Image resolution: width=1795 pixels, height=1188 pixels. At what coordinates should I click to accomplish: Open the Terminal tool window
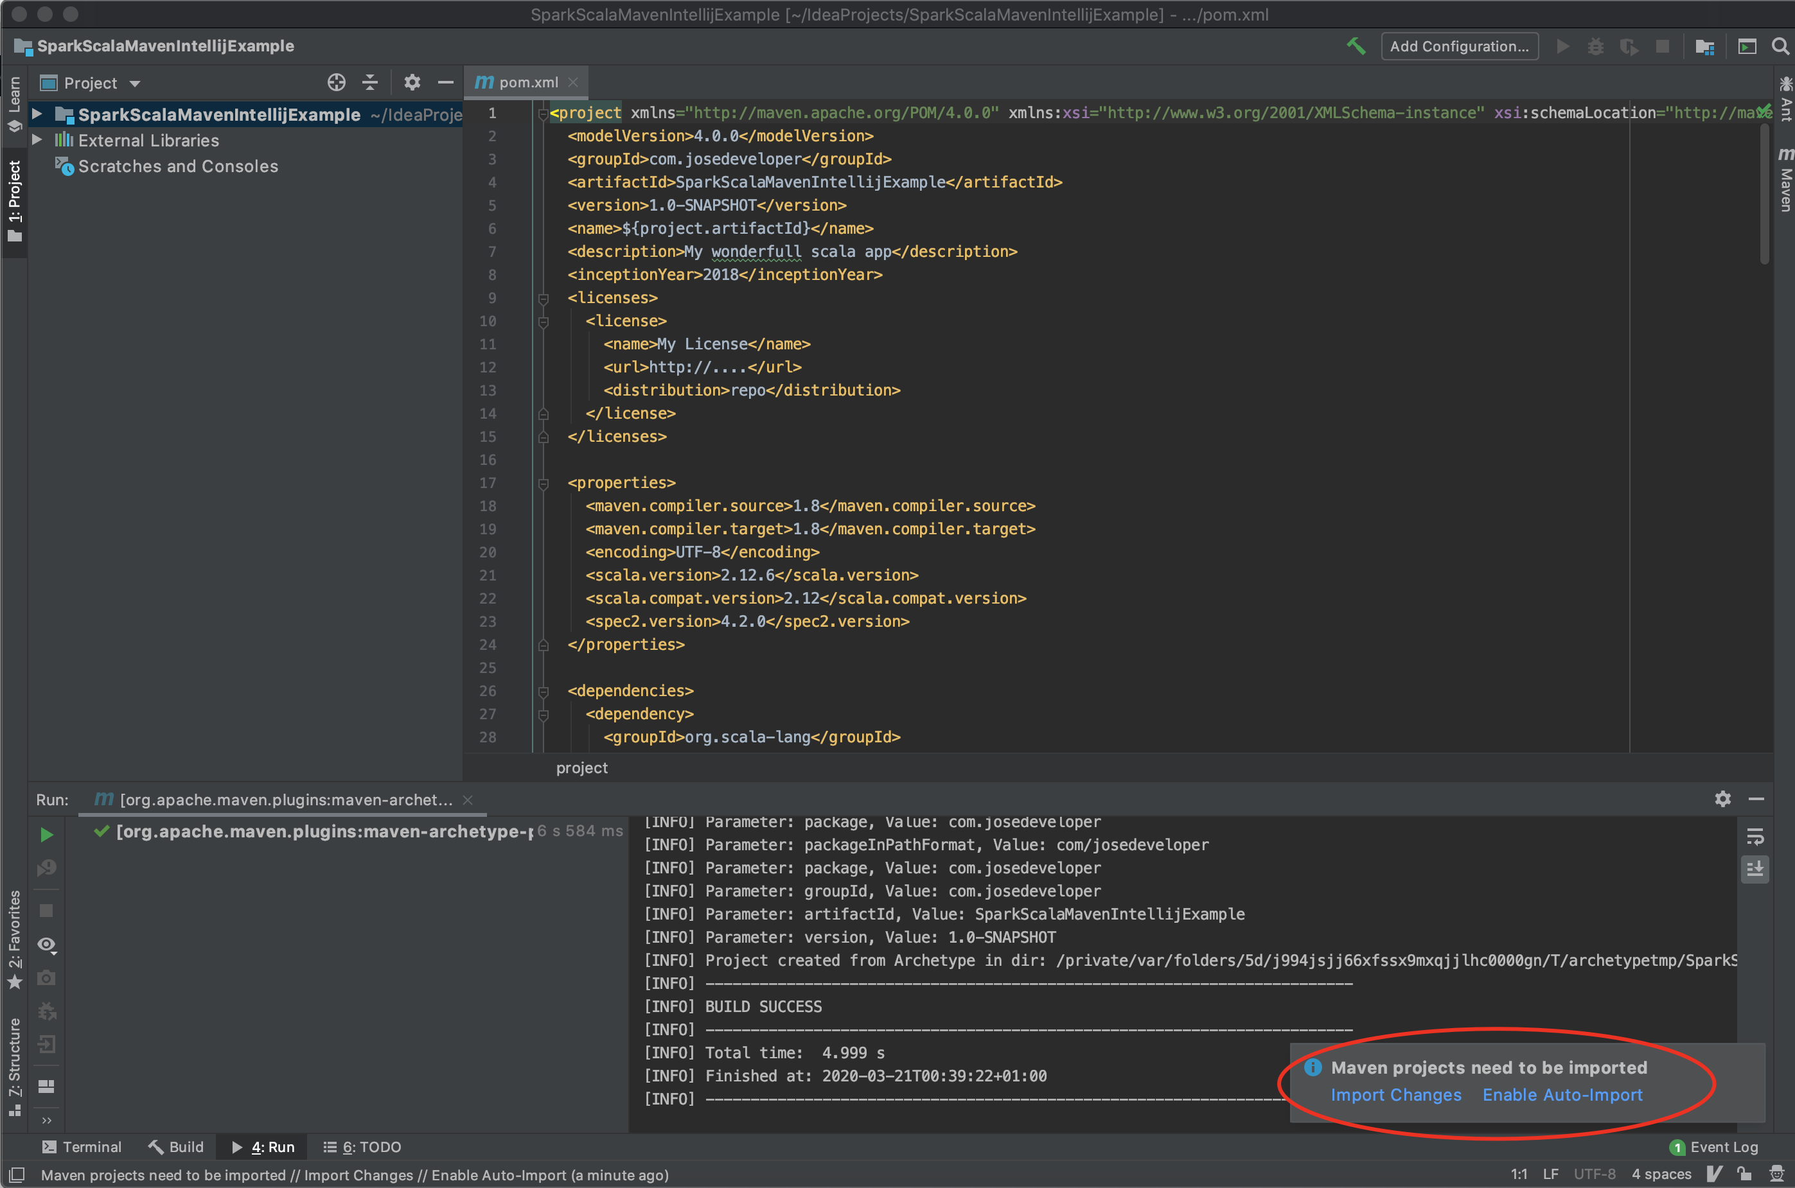pyautogui.click(x=82, y=1146)
